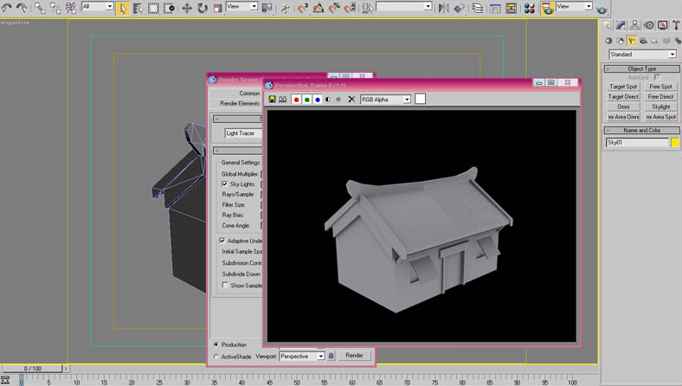Toggle the Adaptive Undersampling checkbox

pyautogui.click(x=222, y=241)
